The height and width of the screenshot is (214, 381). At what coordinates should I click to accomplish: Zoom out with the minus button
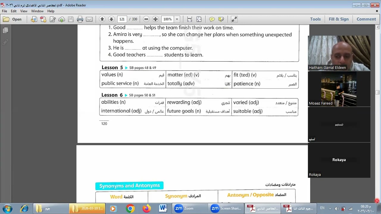[146, 19]
